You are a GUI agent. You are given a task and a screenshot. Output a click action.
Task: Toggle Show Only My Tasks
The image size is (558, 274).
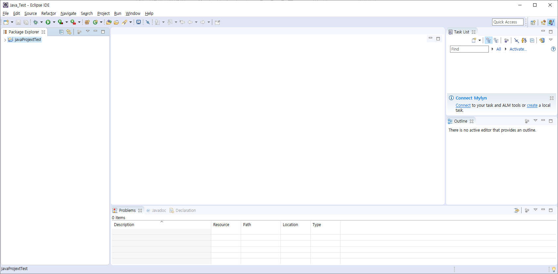524,40
